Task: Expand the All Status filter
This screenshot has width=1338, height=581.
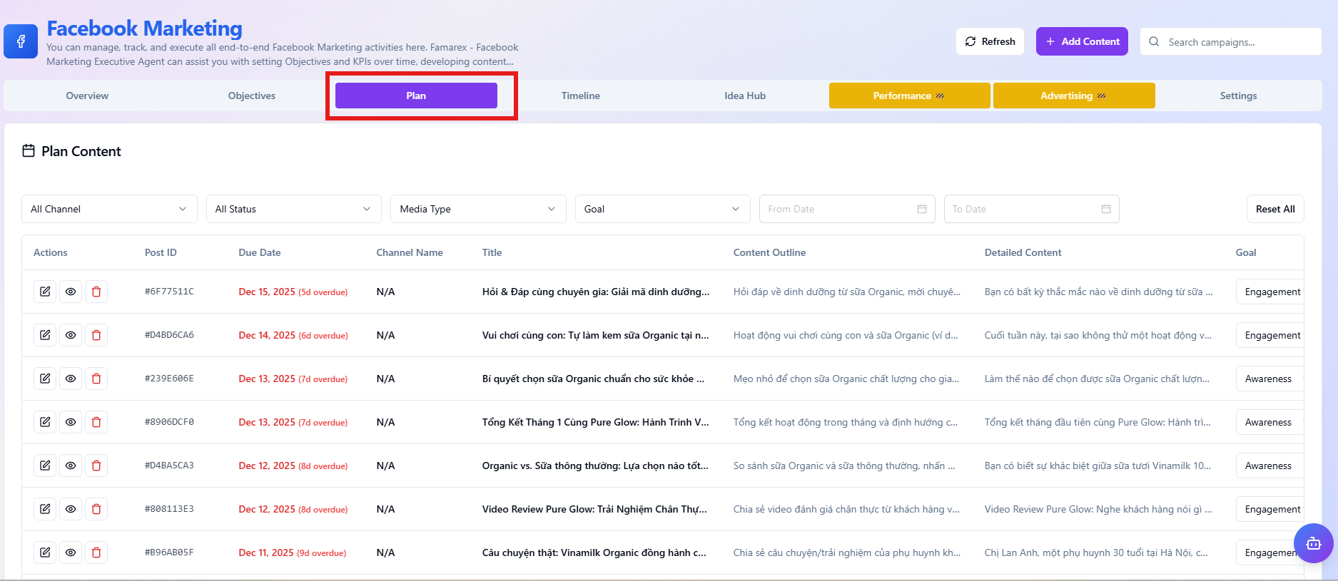Action: (x=293, y=209)
